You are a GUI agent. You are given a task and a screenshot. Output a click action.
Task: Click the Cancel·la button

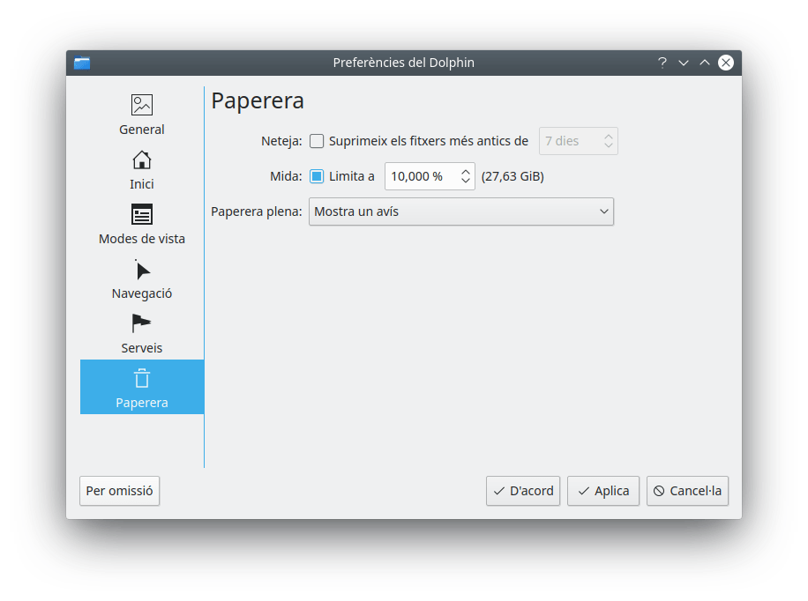(687, 491)
